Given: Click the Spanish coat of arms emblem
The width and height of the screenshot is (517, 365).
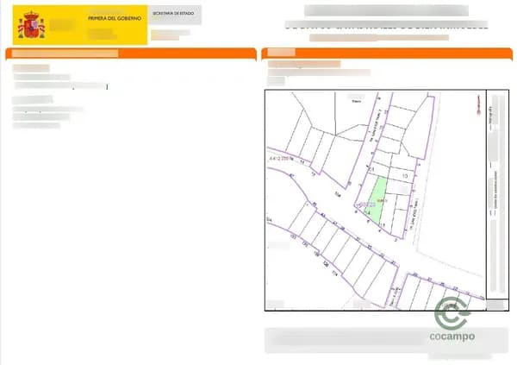Looking at the screenshot, I should click(31, 26).
